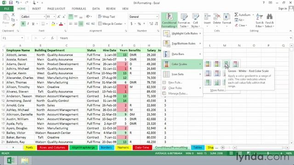The height and width of the screenshot is (165, 294).
Task: Click the Sort & Filter icon
Action: pos(260,20)
